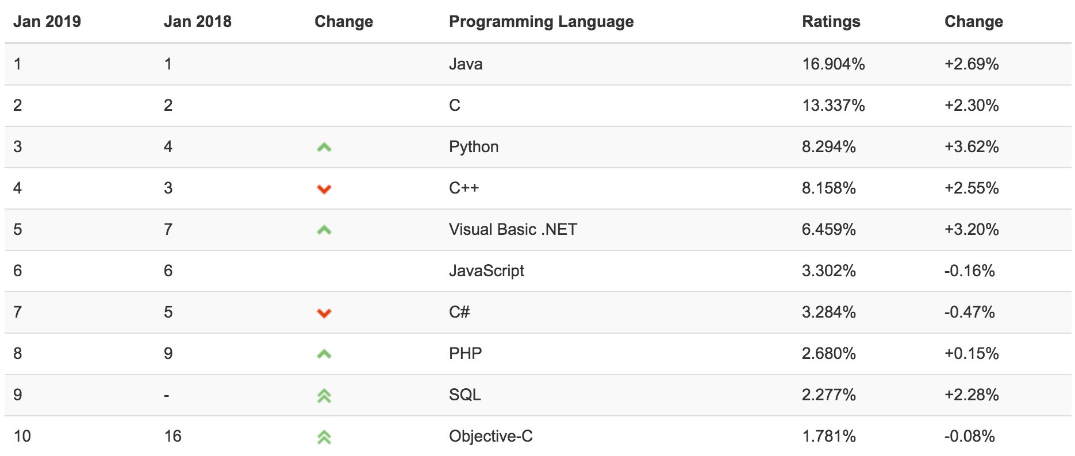Click the 16.904% rating for Java
The width and height of the screenshot is (1075, 456).
click(834, 64)
